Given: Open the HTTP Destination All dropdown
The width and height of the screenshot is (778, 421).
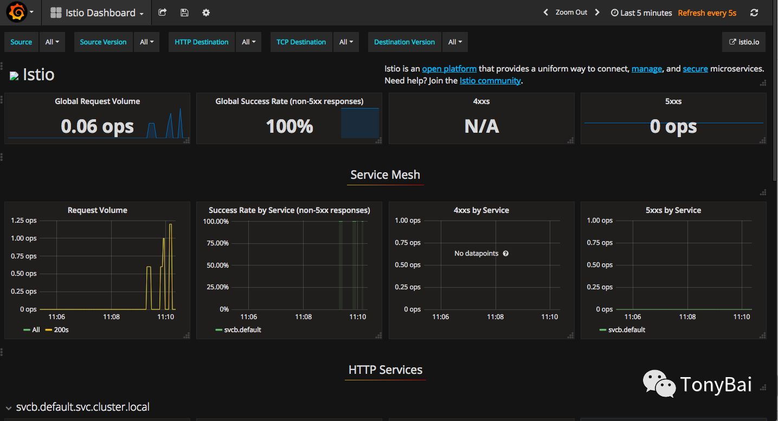Looking at the screenshot, I should tap(248, 42).
